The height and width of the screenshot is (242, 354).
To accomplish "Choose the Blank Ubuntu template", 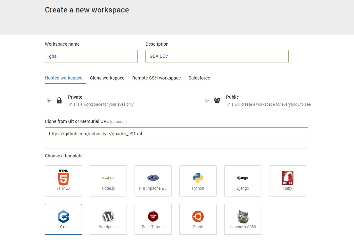I will (x=198, y=219).
